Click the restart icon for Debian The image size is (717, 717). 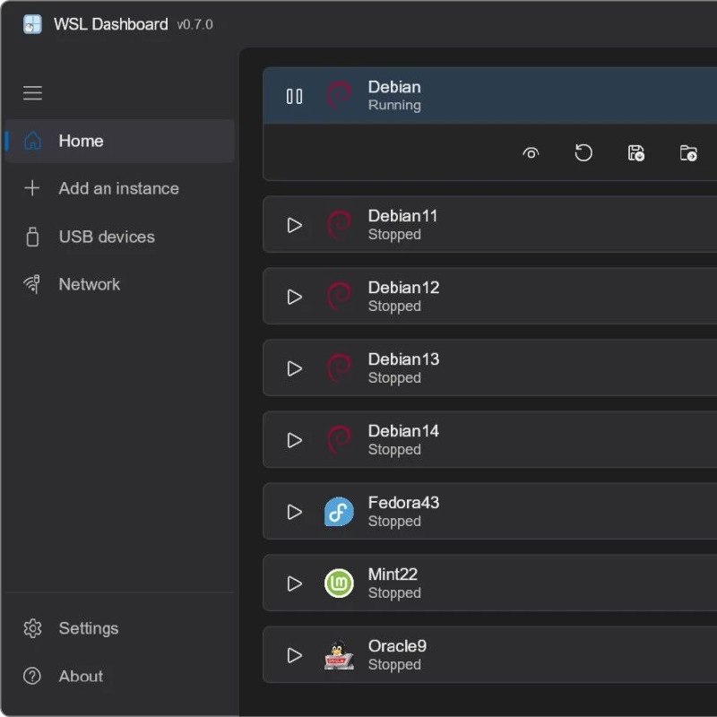click(583, 152)
